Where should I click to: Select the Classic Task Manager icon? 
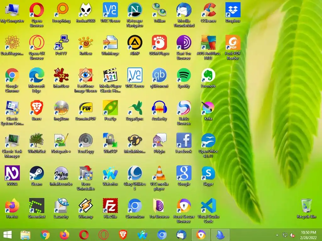(12, 145)
